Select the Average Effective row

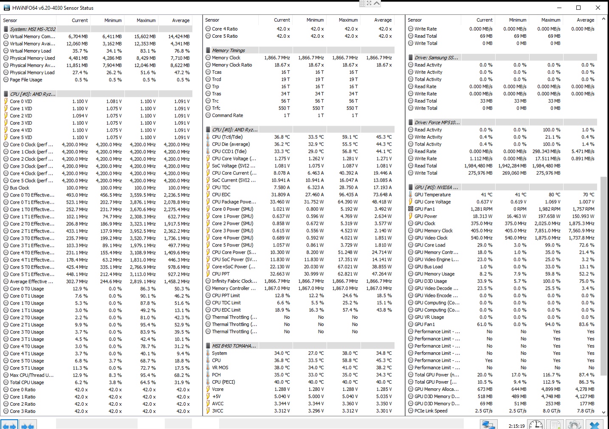click(97, 281)
